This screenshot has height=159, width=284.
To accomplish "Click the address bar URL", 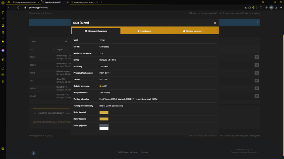I will click(x=38, y=8).
